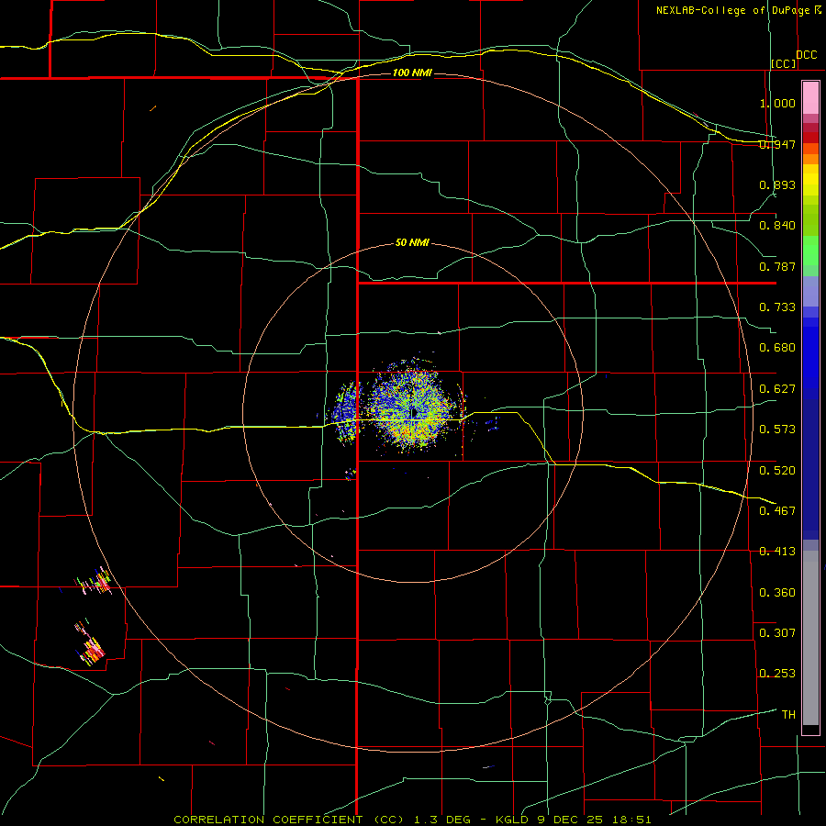This screenshot has width=826, height=826.
Task: Click the 0.413 scale value
Action: [x=777, y=552]
